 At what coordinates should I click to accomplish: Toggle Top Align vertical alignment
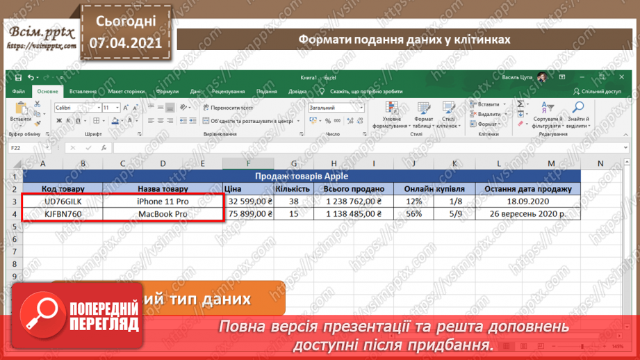pos(151,107)
